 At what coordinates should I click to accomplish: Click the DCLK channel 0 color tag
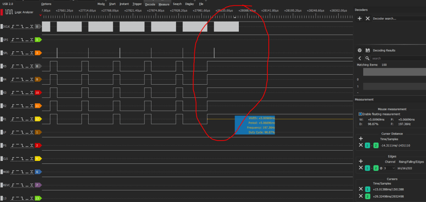pos(38,27)
